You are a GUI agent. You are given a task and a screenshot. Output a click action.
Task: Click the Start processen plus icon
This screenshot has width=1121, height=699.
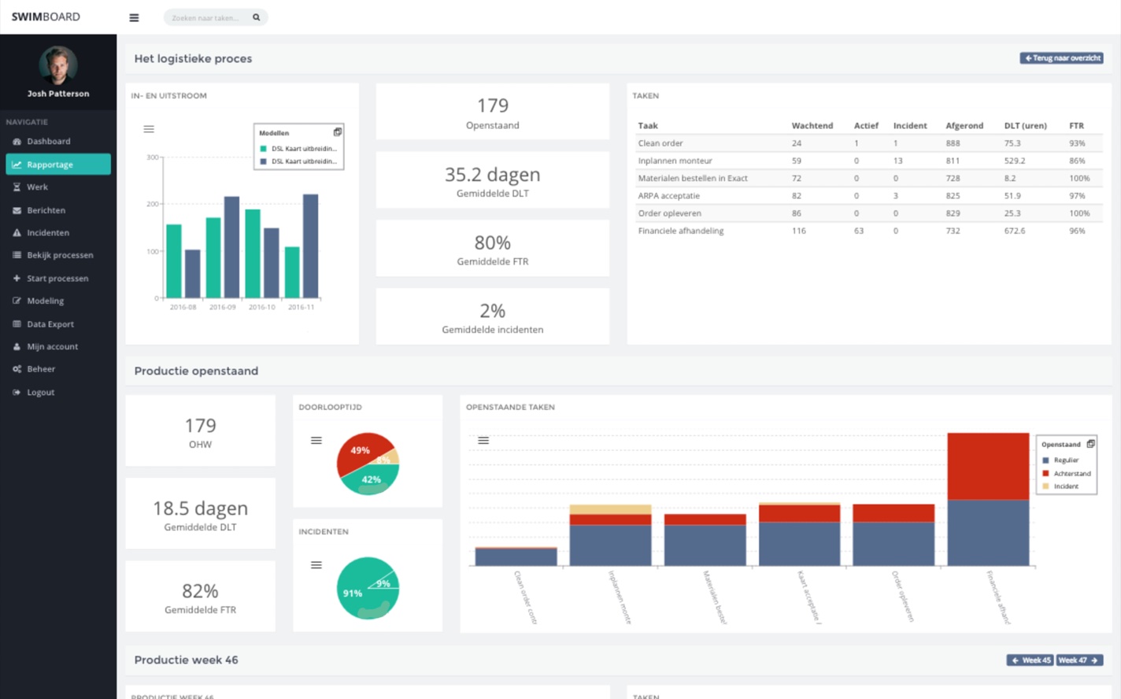click(x=17, y=278)
